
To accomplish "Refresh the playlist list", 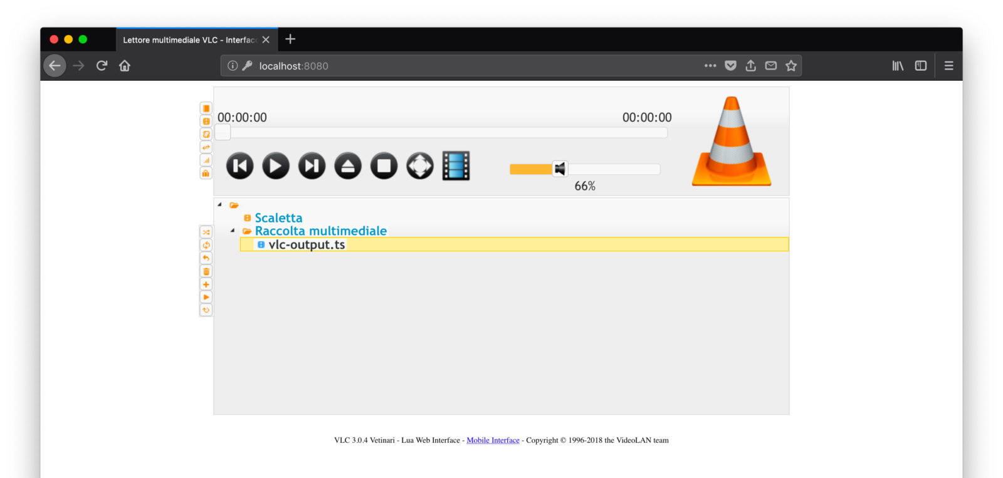I will click(206, 310).
